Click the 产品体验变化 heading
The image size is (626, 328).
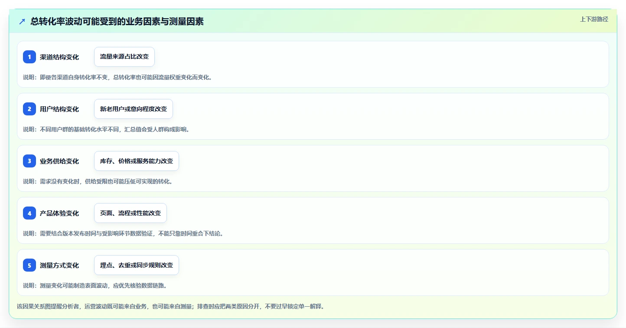point(59,213)
